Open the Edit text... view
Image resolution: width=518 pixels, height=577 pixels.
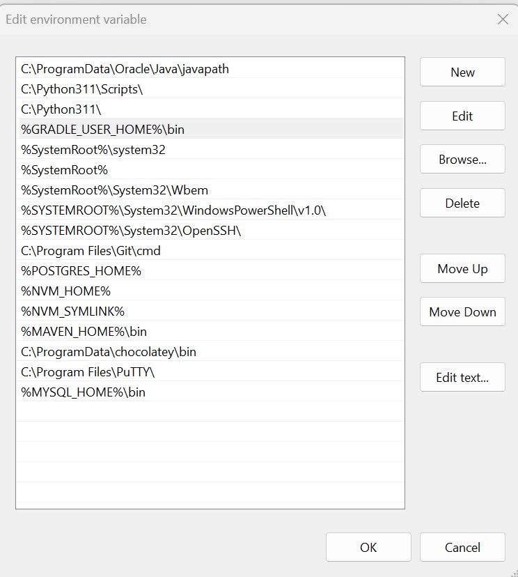click(462, 378)
